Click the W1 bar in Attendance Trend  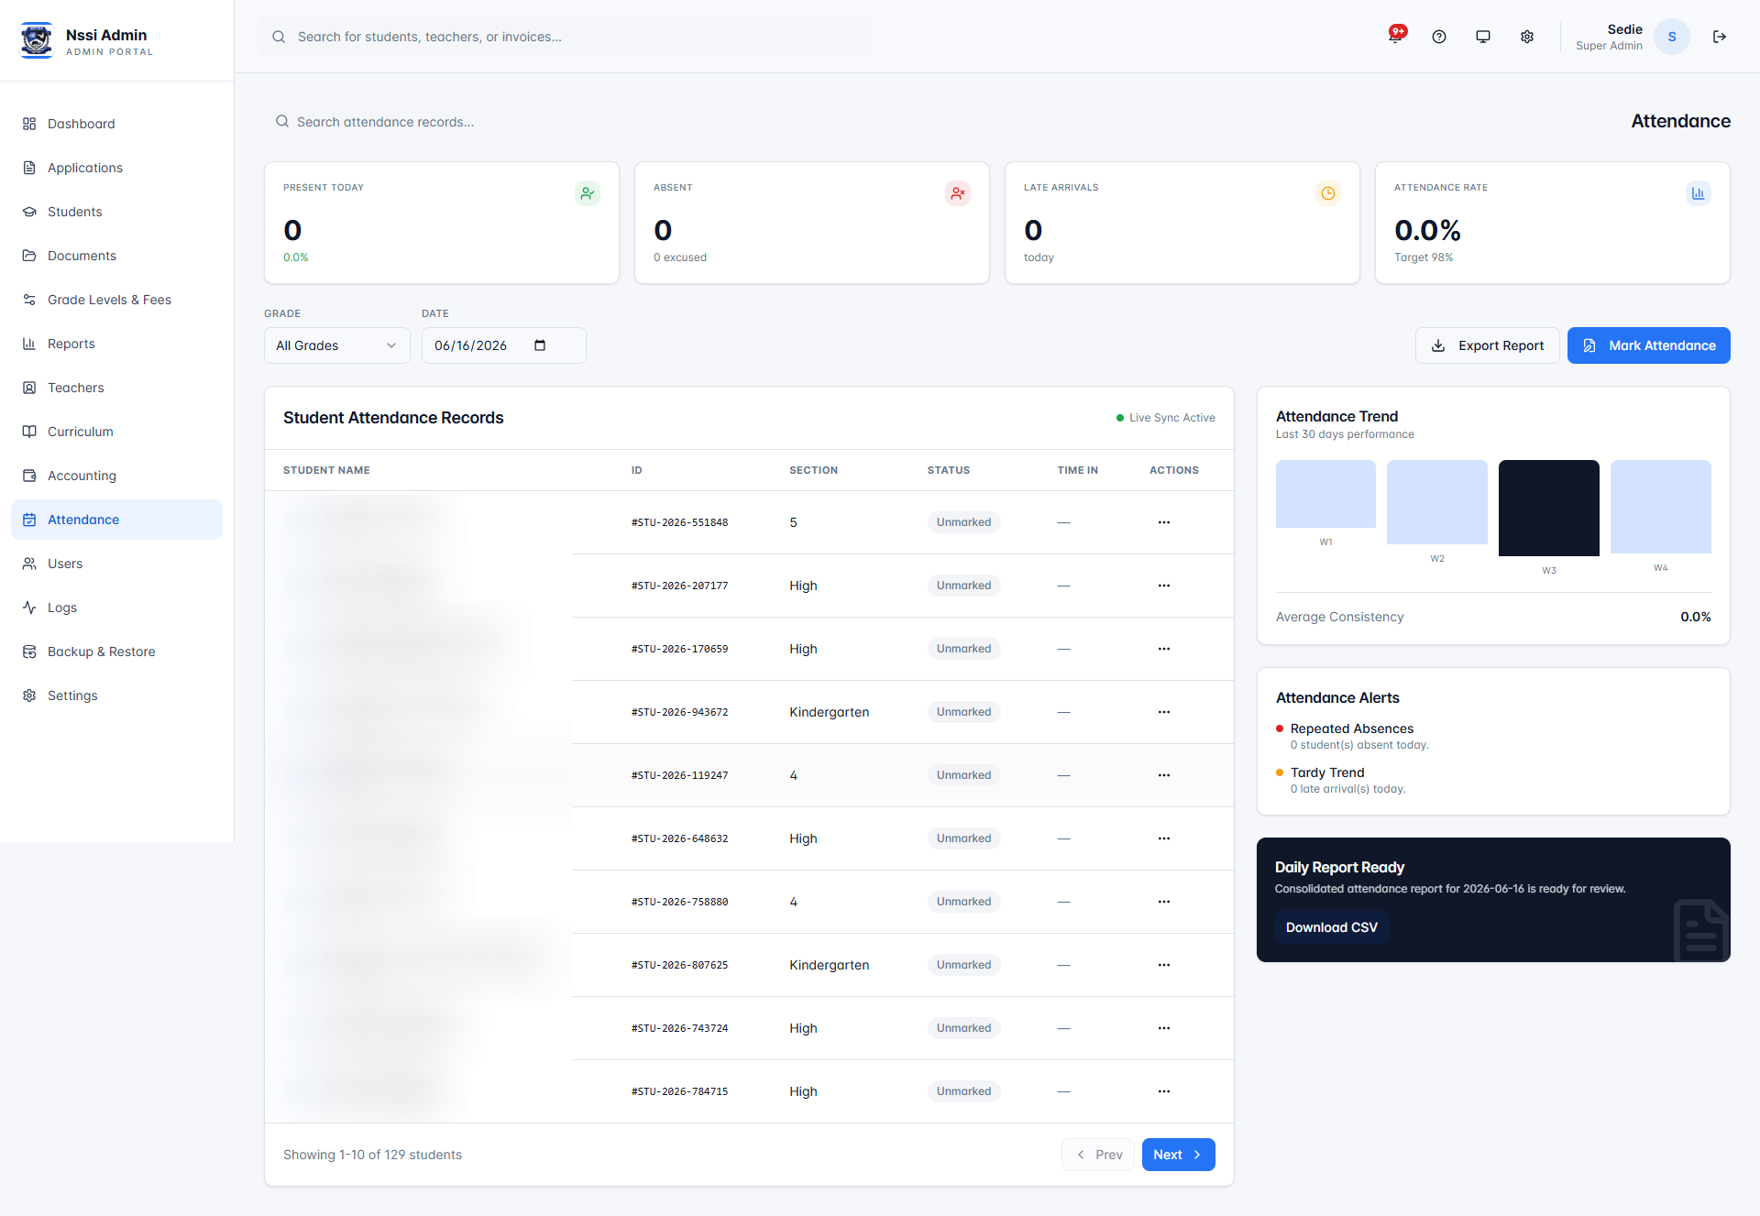(1325, 494)
